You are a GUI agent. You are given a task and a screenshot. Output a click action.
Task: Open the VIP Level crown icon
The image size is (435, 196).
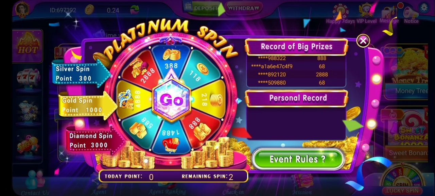366,14
